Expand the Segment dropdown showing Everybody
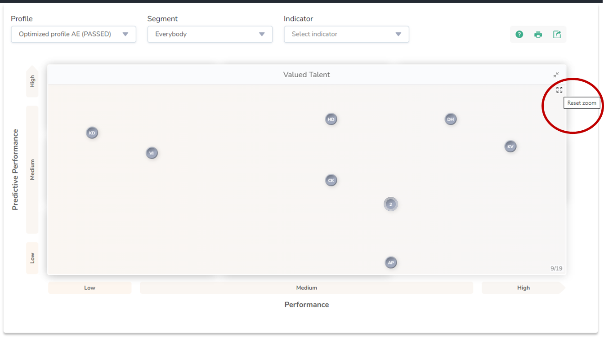604x341 pixels. (210, 34)
